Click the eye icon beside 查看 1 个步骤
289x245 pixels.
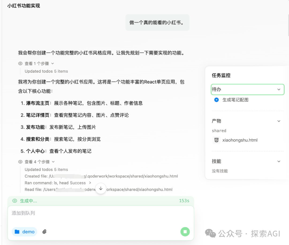(x=20, y=63)
